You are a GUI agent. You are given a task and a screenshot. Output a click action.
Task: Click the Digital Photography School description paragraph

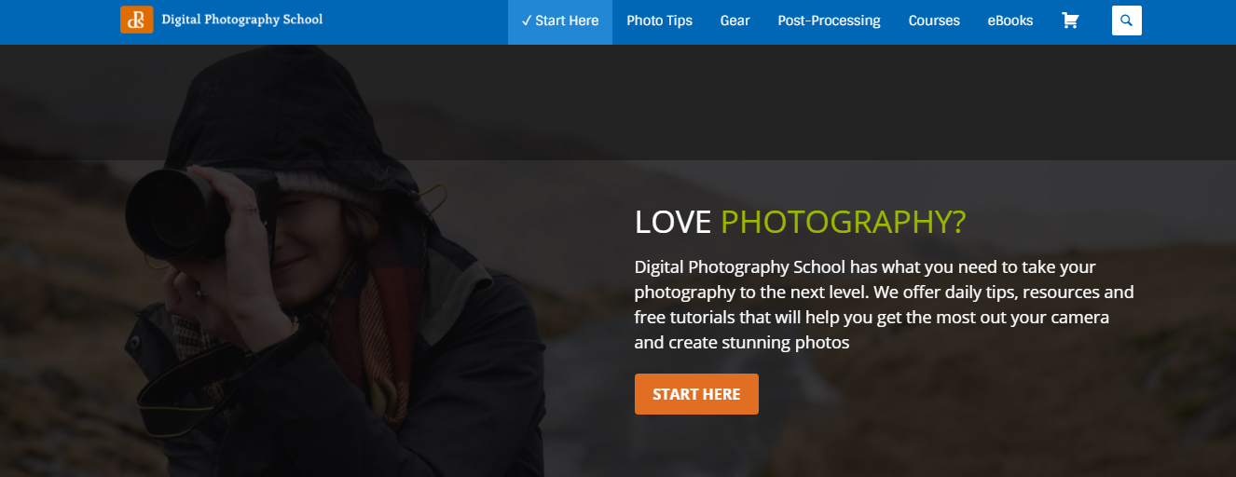point(884,305)
